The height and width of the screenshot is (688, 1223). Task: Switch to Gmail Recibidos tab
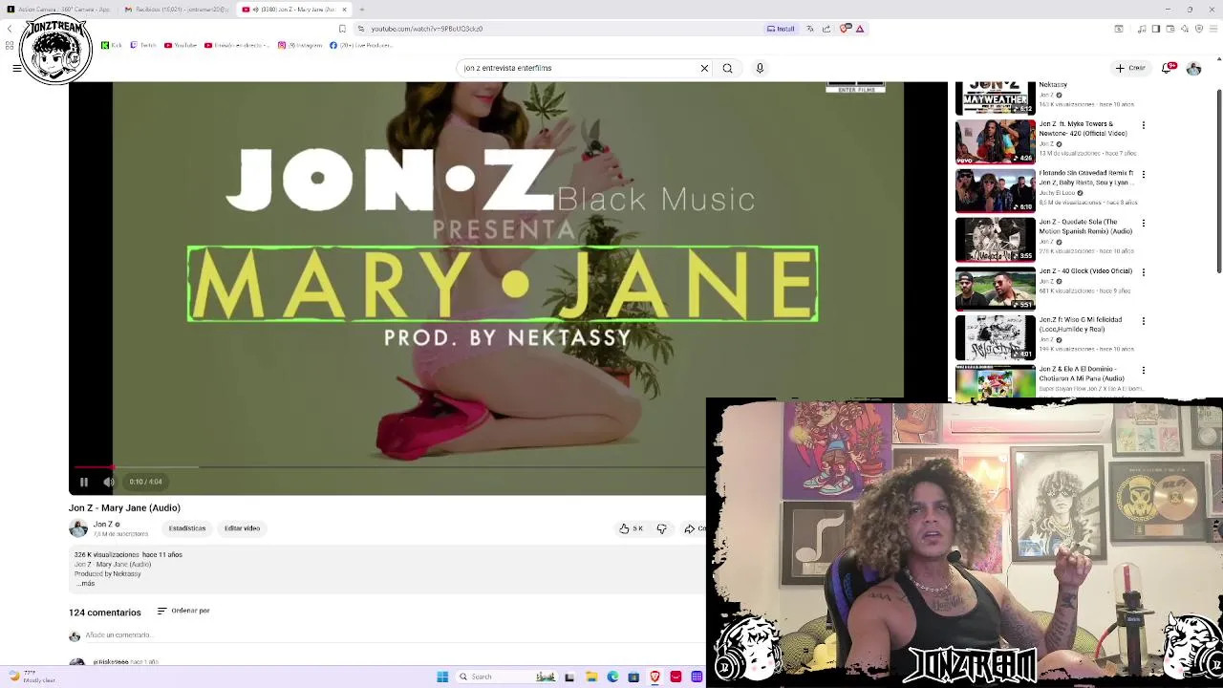175,10
